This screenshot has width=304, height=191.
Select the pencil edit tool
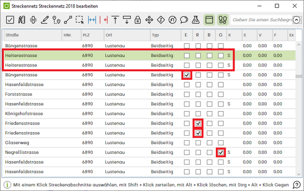pos(45,20)
